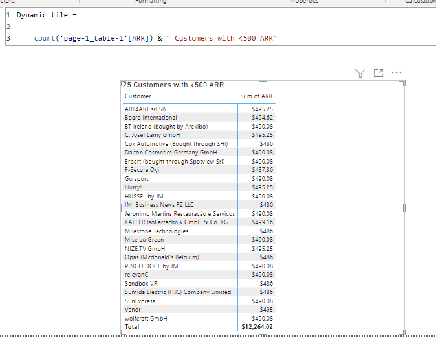The width and height of the screenshot is (436, 340).
Task: Click NIZE.TV GmbH
Action: [145, 249]
